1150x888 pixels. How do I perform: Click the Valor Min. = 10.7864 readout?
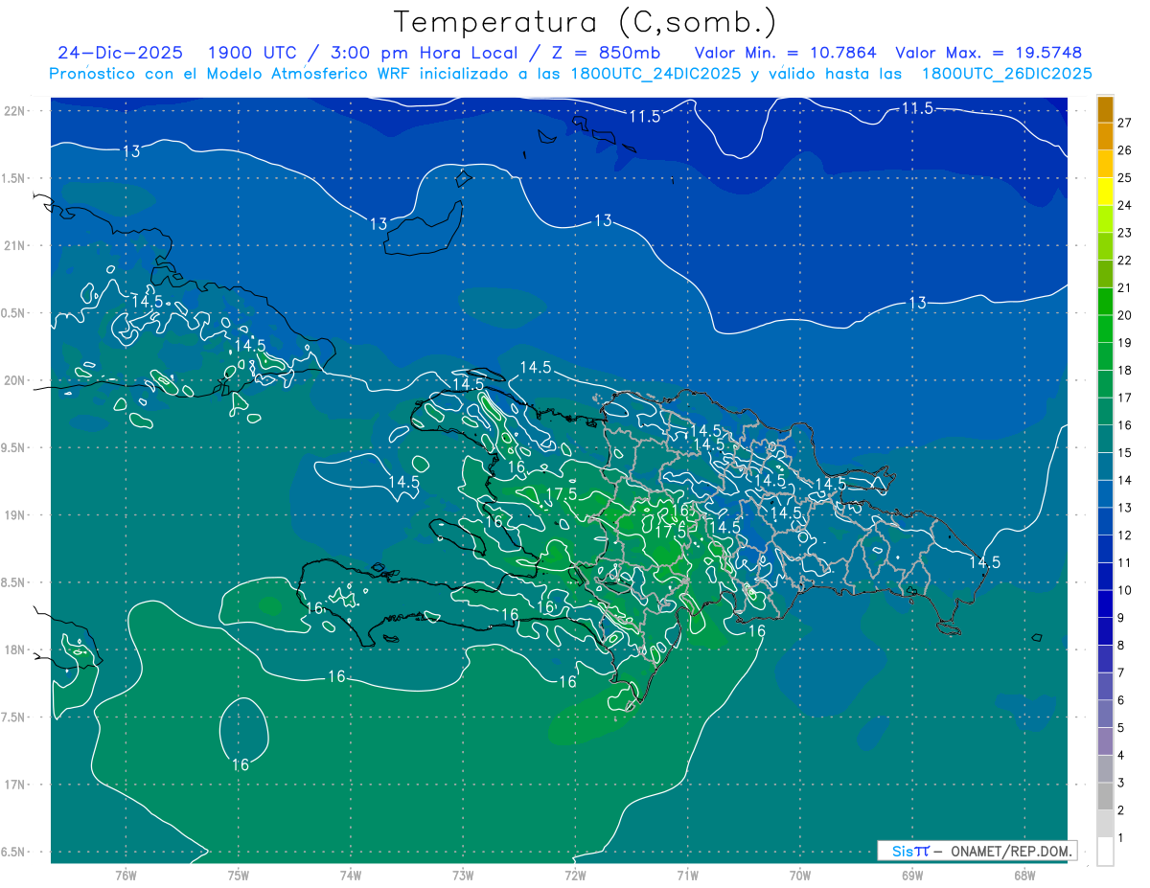click(785, 53)
